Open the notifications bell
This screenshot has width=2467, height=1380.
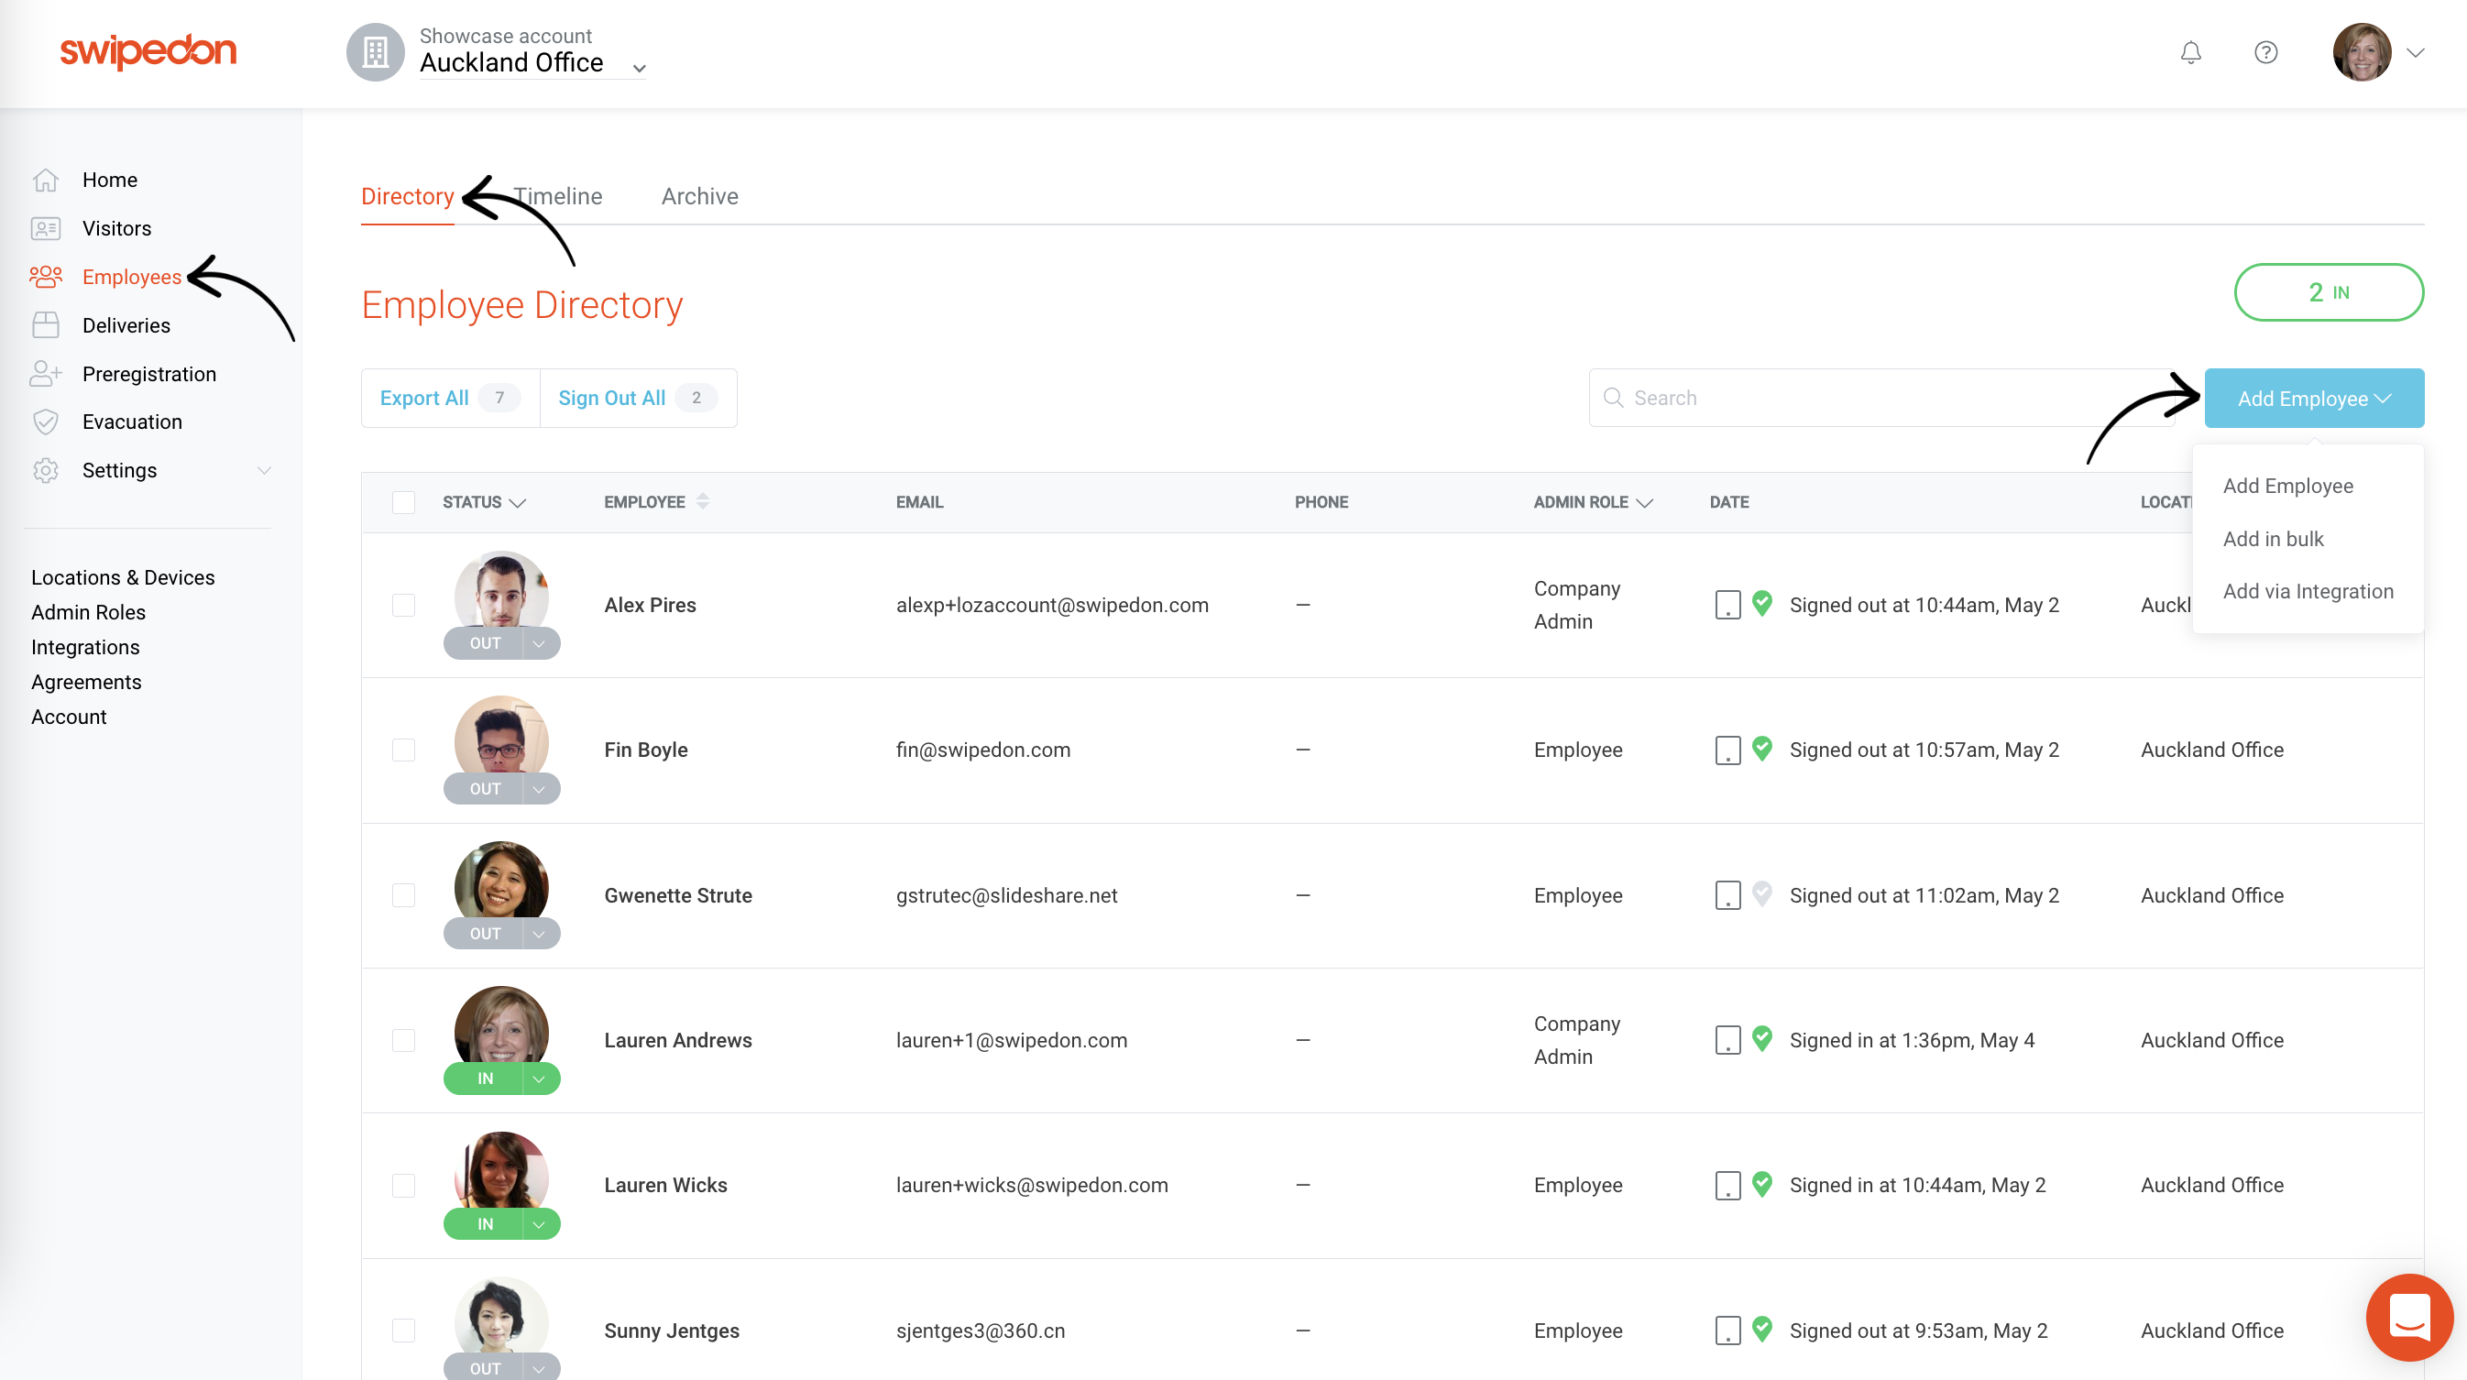pyautogui.click(x=2190, y=52)
